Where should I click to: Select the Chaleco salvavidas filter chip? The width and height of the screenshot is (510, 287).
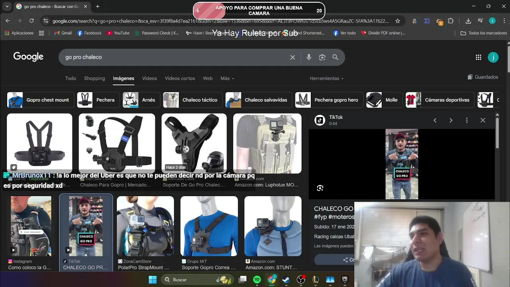pos(258,100)
